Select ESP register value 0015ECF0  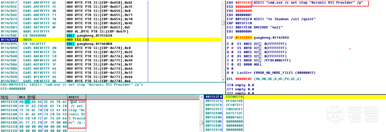(x=243, y=19)
